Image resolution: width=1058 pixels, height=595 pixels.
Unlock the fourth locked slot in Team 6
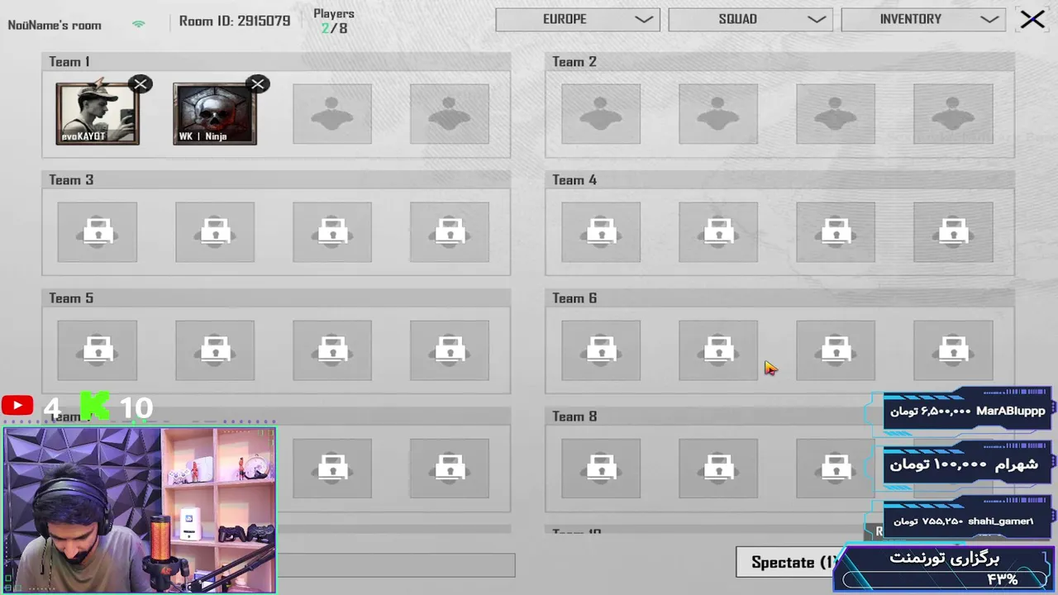(x=953, y=350)
